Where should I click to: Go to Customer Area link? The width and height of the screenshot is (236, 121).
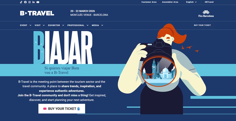pyautogui.click(x=149, y=2)
